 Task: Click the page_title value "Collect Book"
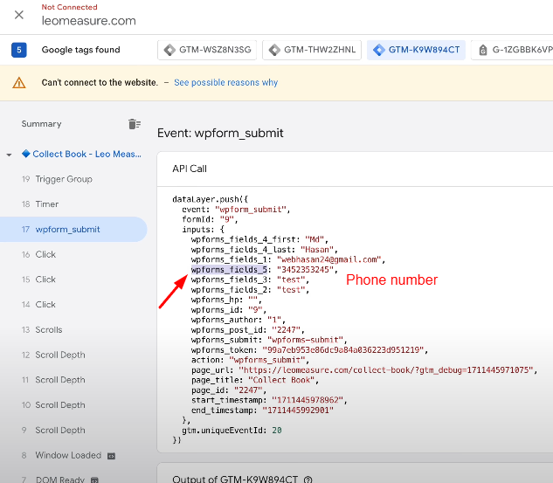(x=281, y=380)
